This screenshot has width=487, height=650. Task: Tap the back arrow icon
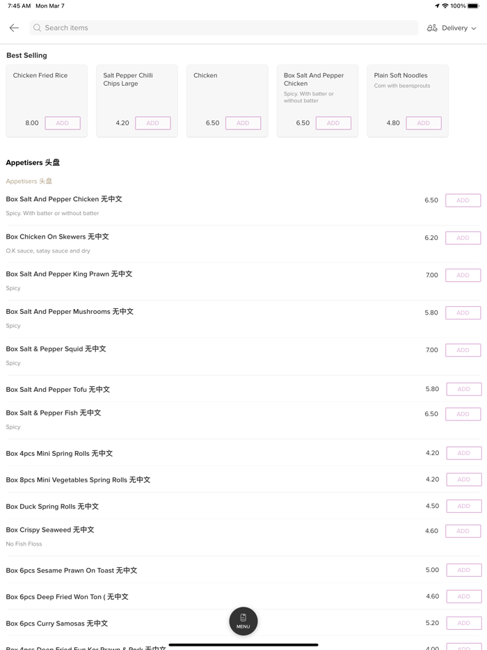(x=14, y=28)
